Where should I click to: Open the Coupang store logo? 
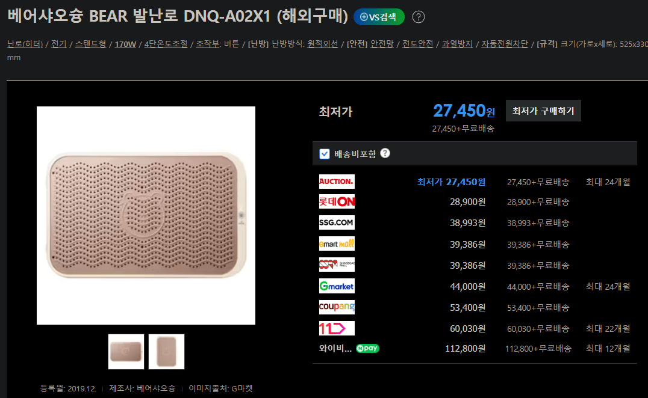click(x=337, y=307)
